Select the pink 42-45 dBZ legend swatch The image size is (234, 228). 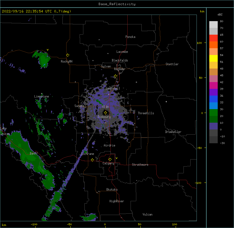[213, 79]
